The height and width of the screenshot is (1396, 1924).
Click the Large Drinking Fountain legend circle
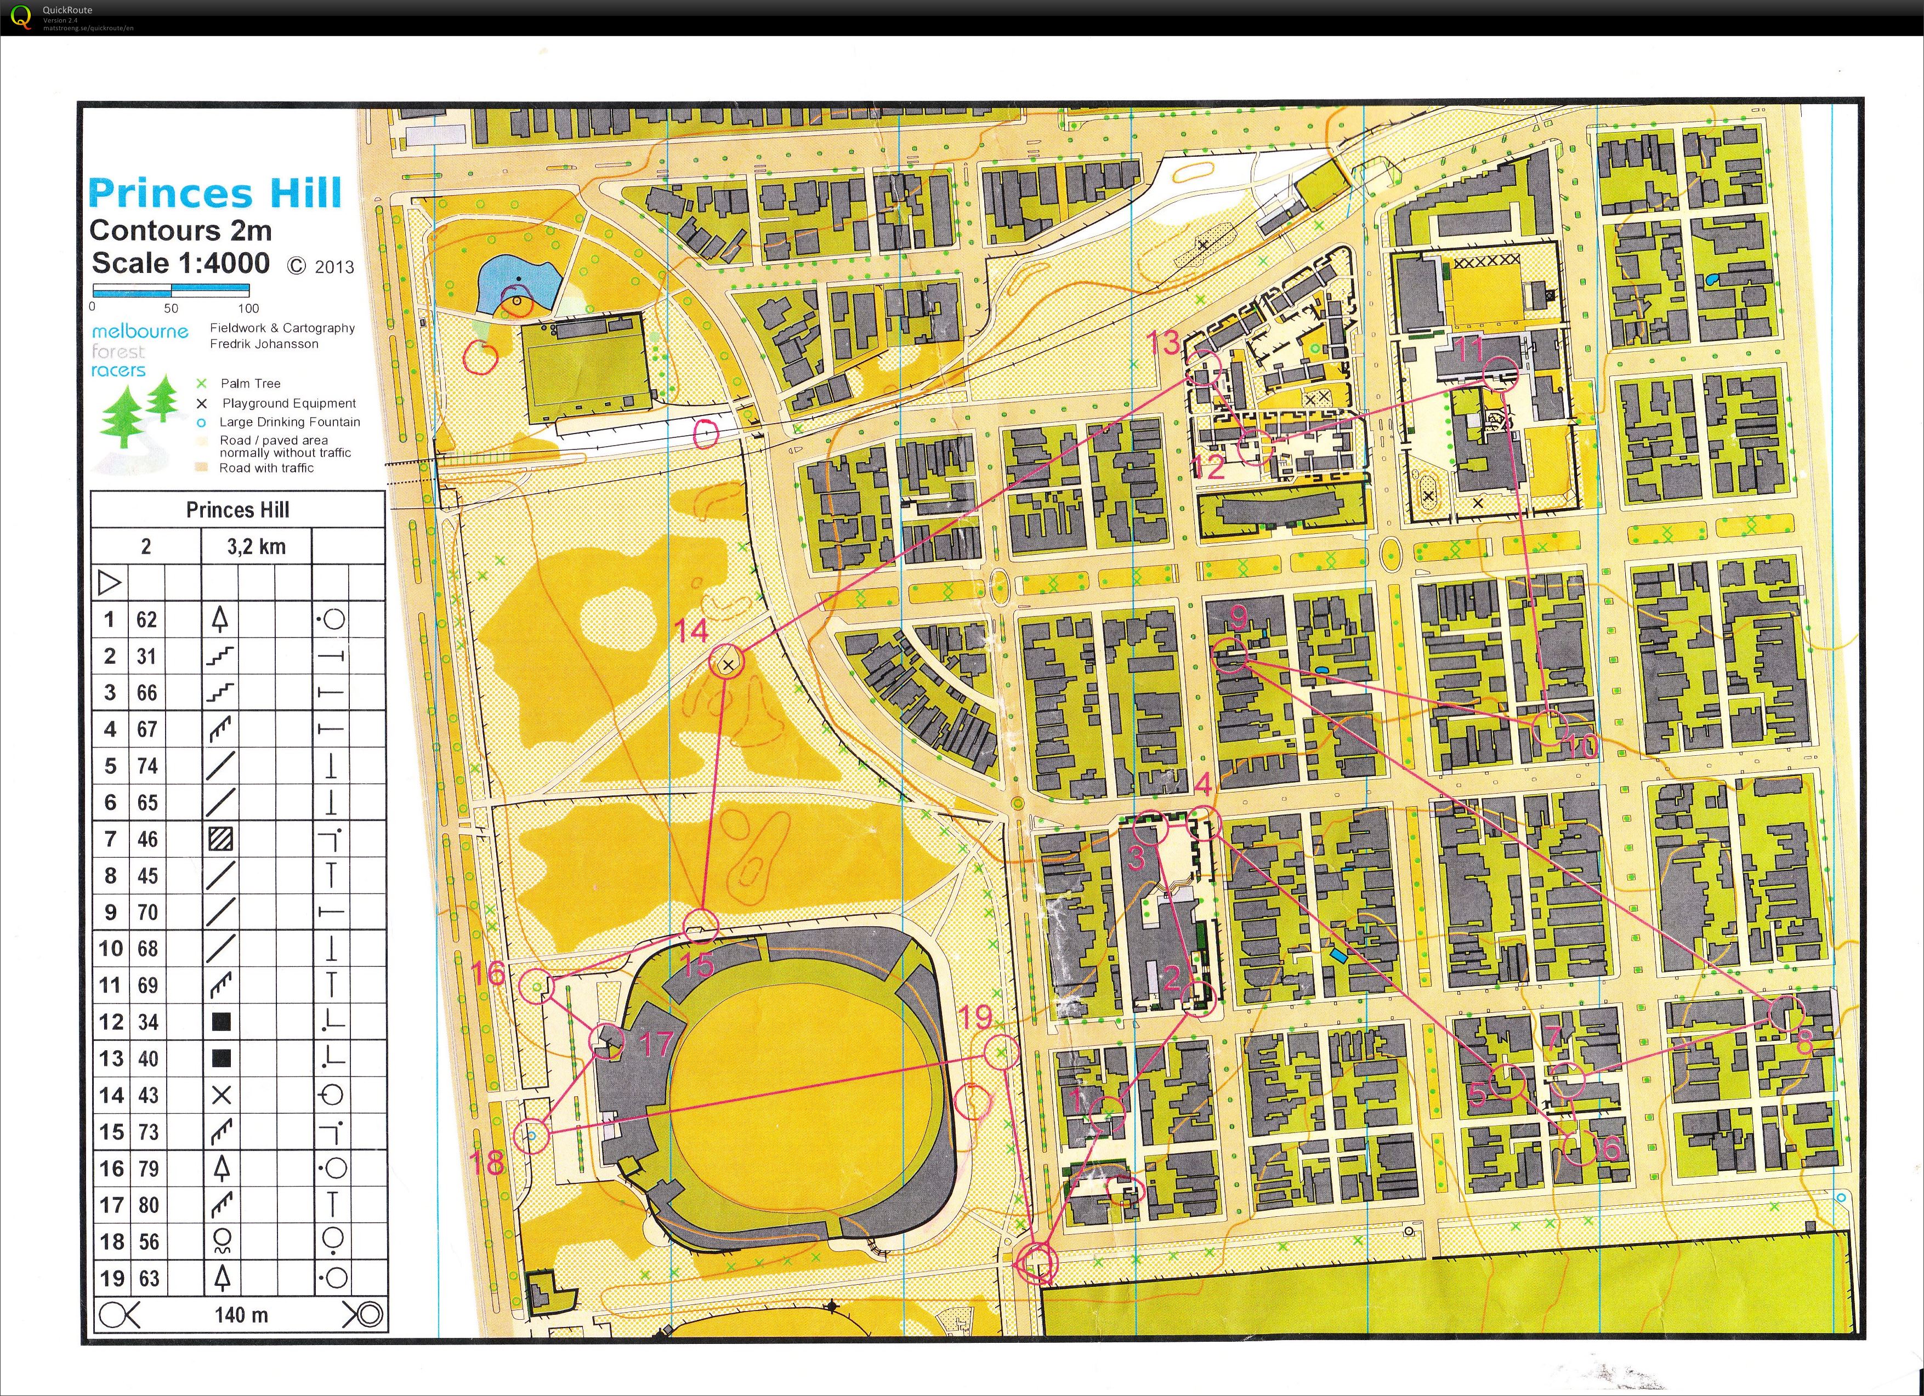pos(202,423)
